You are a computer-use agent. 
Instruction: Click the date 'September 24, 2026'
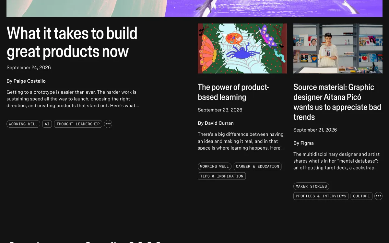point(29,67)
